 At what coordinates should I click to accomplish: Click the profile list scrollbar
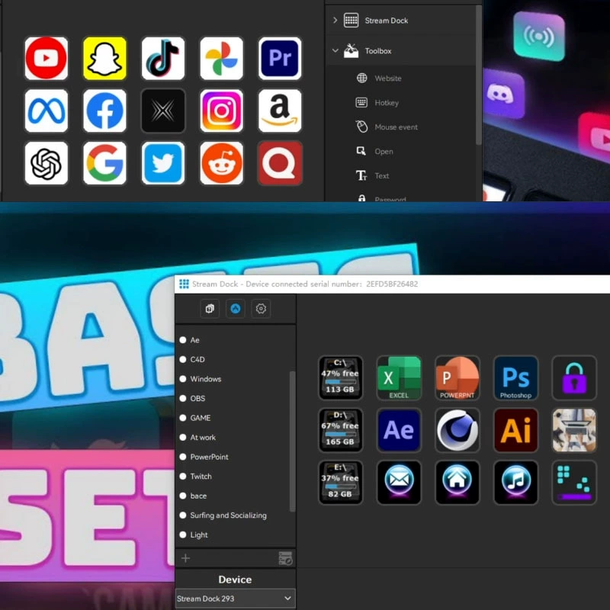click(293, 441)
